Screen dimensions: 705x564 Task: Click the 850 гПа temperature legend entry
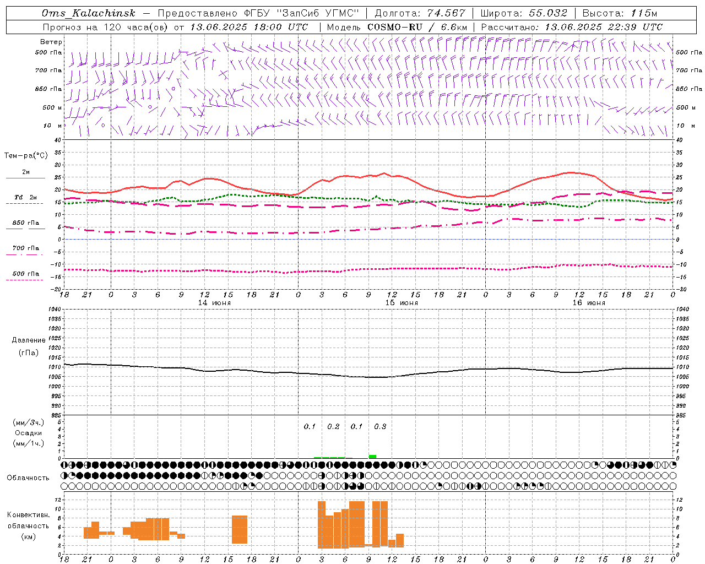click(25, 223)
